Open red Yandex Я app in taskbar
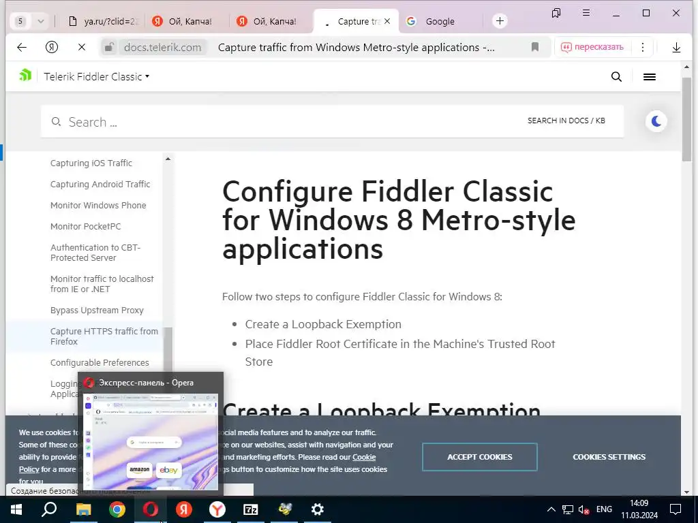Screen dimensions: 698x523 coord(184,509)
